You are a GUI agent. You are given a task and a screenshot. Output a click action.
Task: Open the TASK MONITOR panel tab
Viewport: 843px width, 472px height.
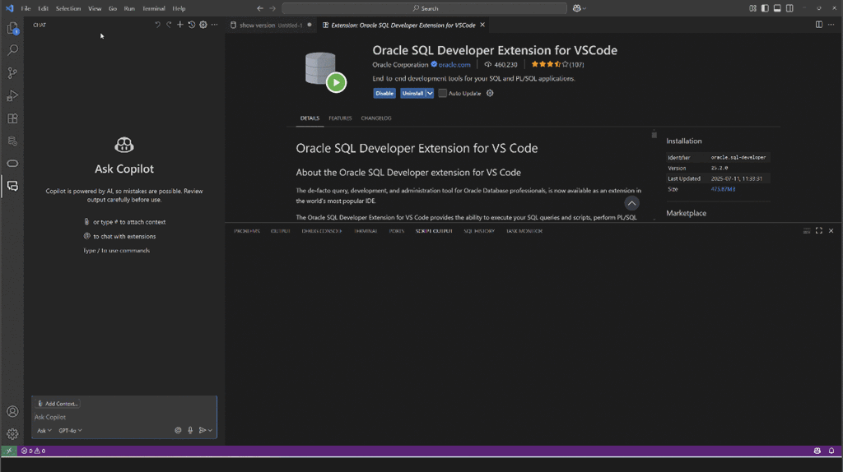pos(524,231)
